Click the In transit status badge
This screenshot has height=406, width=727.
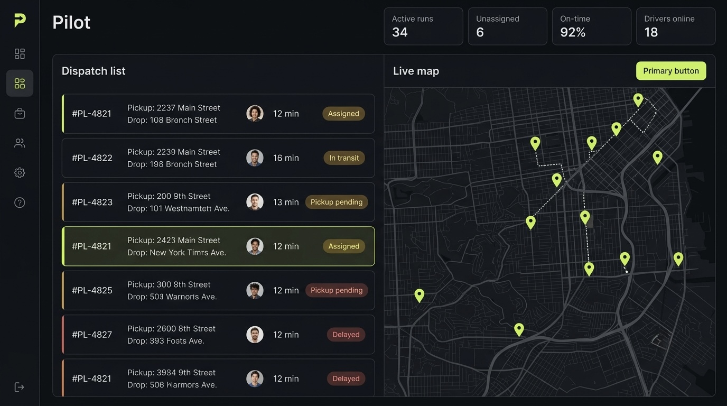(344, 158)
